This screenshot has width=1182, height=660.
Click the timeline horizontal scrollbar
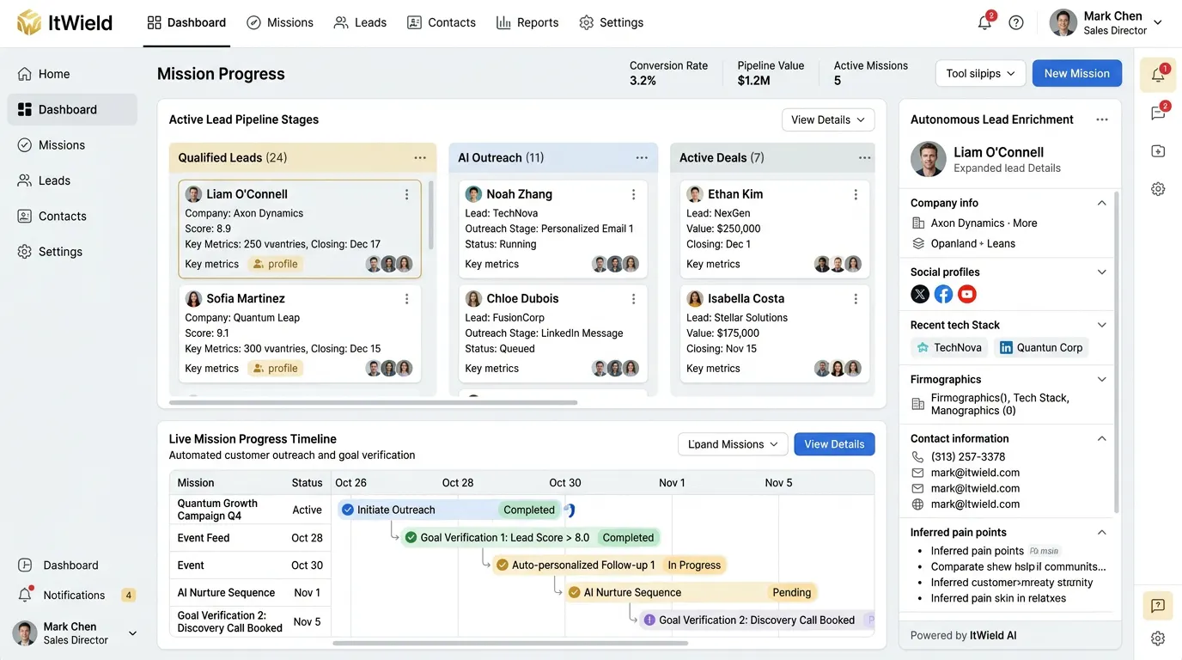coord(510,643)
